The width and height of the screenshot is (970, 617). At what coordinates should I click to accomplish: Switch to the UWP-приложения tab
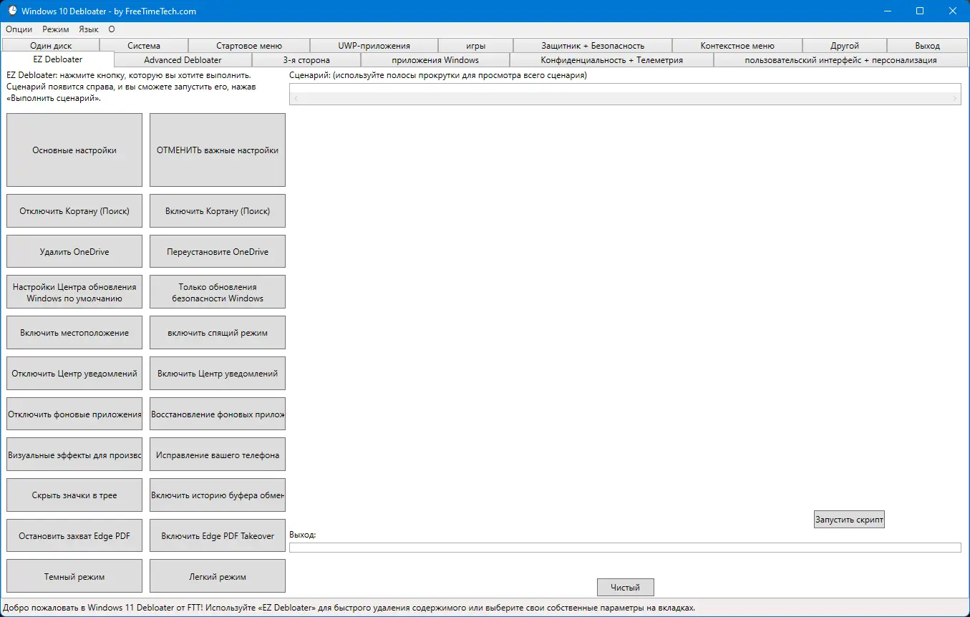(374, 46)
